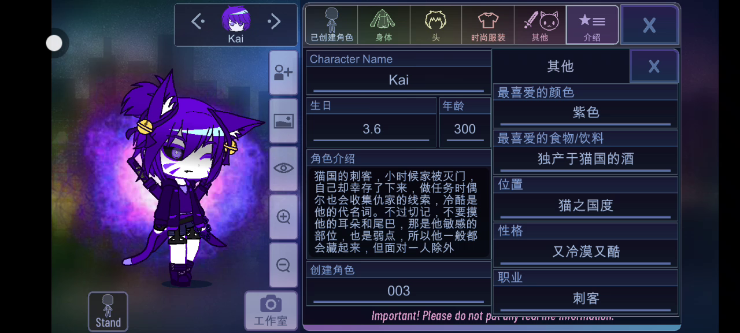Open the 已创建角色 tab
This screenshot has height=333, width=740.
[x=332, y=25]
